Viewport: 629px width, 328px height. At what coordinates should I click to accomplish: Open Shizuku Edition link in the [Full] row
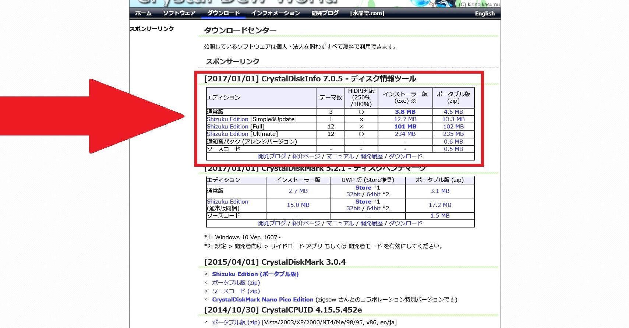227,127
